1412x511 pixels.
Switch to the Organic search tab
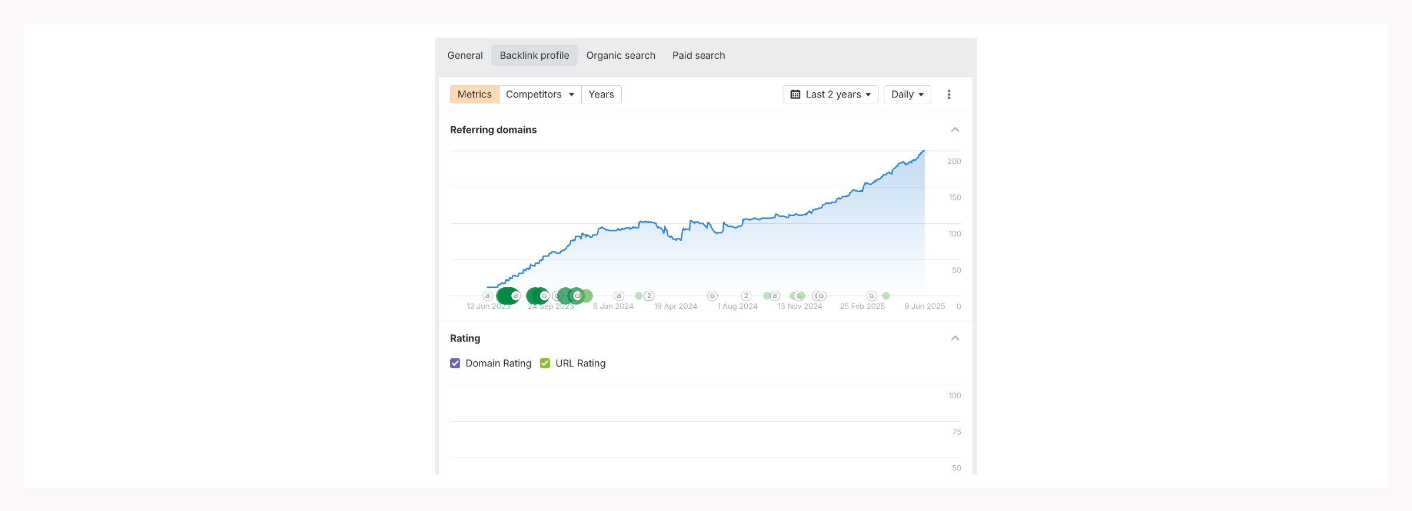(620, 55)
